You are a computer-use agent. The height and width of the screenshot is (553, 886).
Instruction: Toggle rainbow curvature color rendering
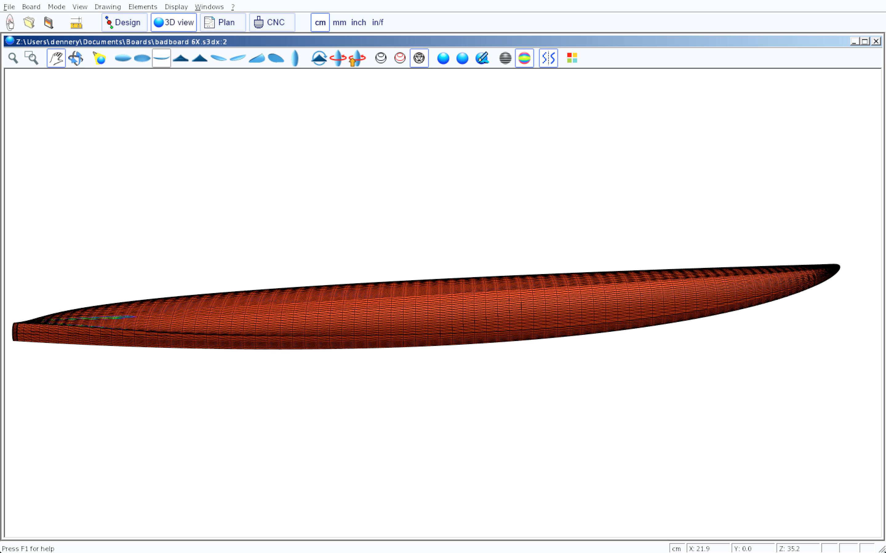point(524,58)
